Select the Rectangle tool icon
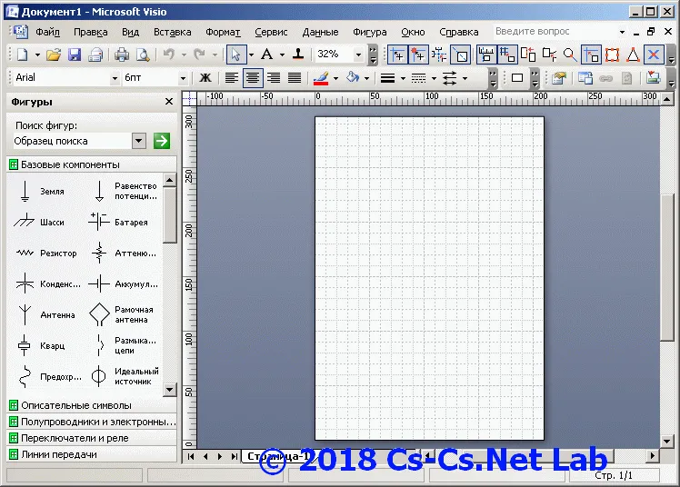This screenshot has height=487, width=680. [517, 78]
